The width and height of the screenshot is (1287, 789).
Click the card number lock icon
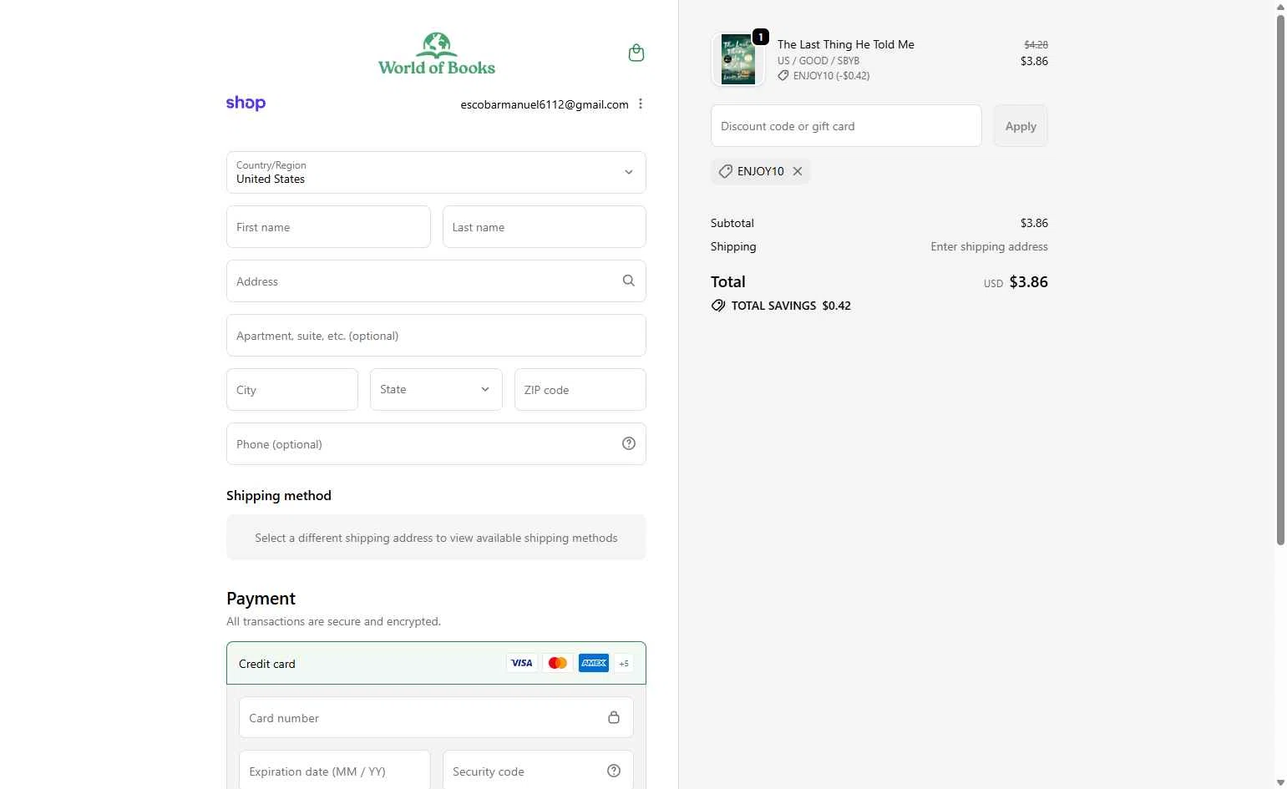tap(614, 718)
